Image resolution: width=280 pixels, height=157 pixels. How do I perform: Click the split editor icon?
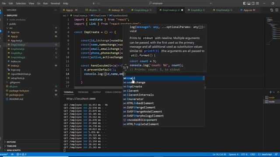click(x=276, y=10)
